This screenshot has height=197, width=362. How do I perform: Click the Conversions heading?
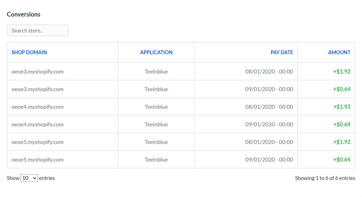click(24, 14)
